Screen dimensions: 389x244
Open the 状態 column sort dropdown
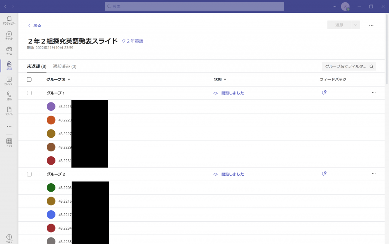[225, 80]
